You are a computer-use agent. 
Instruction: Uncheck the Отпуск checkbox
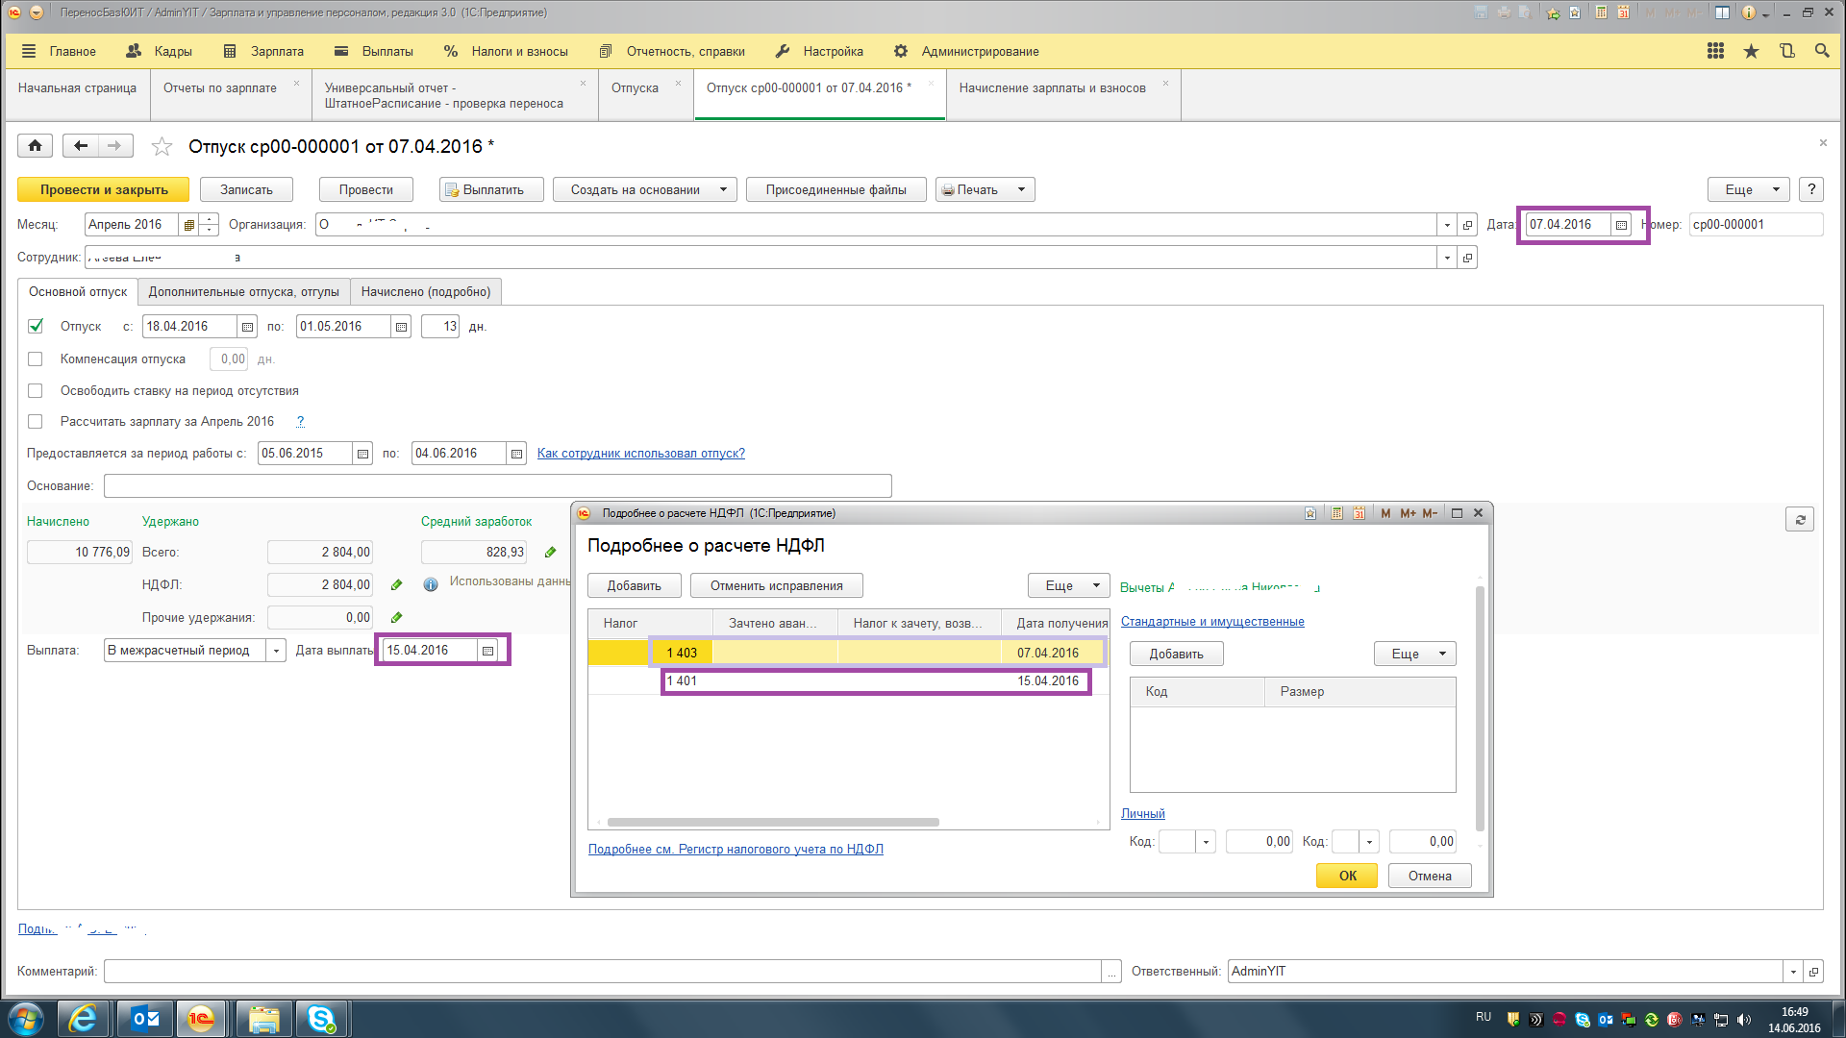36,327
